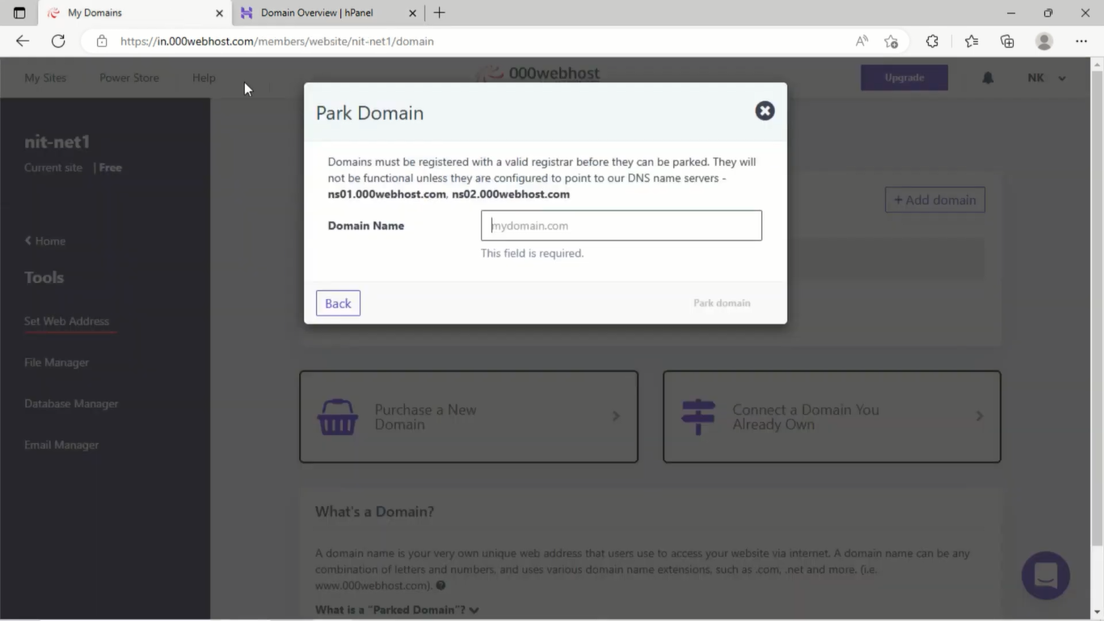Click the help question mark icon
This screenshot has height=621, width=1104.
click(440, 585)
